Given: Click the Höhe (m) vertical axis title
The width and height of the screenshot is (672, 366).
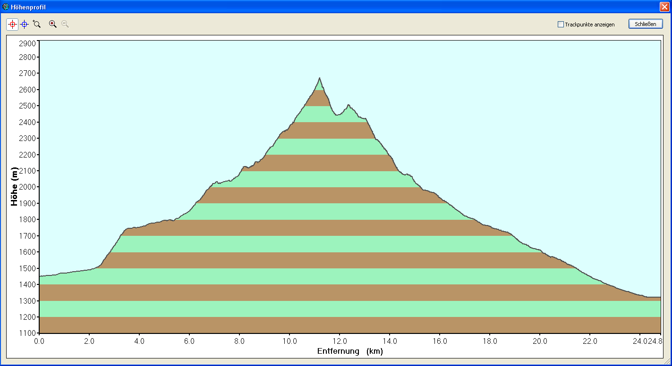Looking at the screenshot, I should tap(15, 187).
